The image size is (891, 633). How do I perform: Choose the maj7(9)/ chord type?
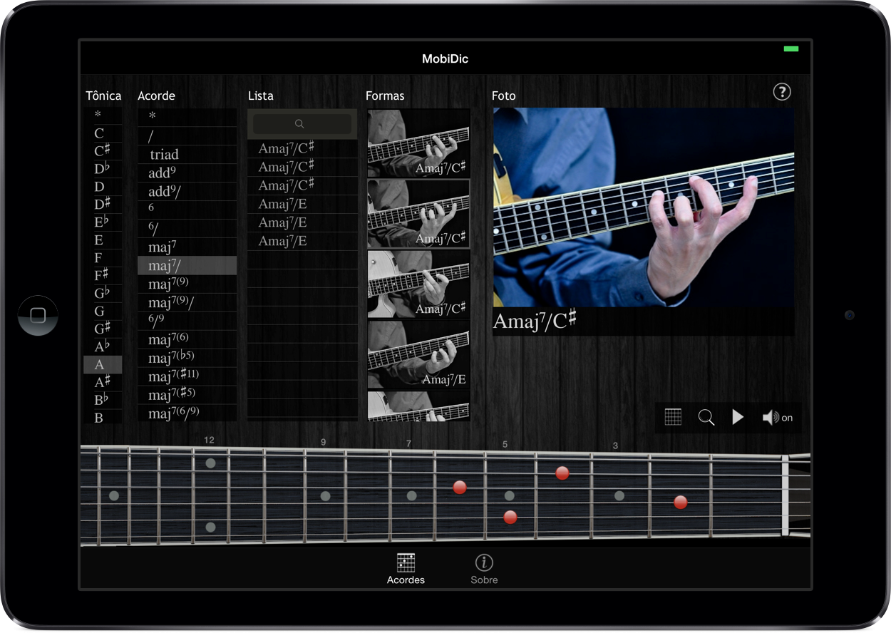coord(187,302)
